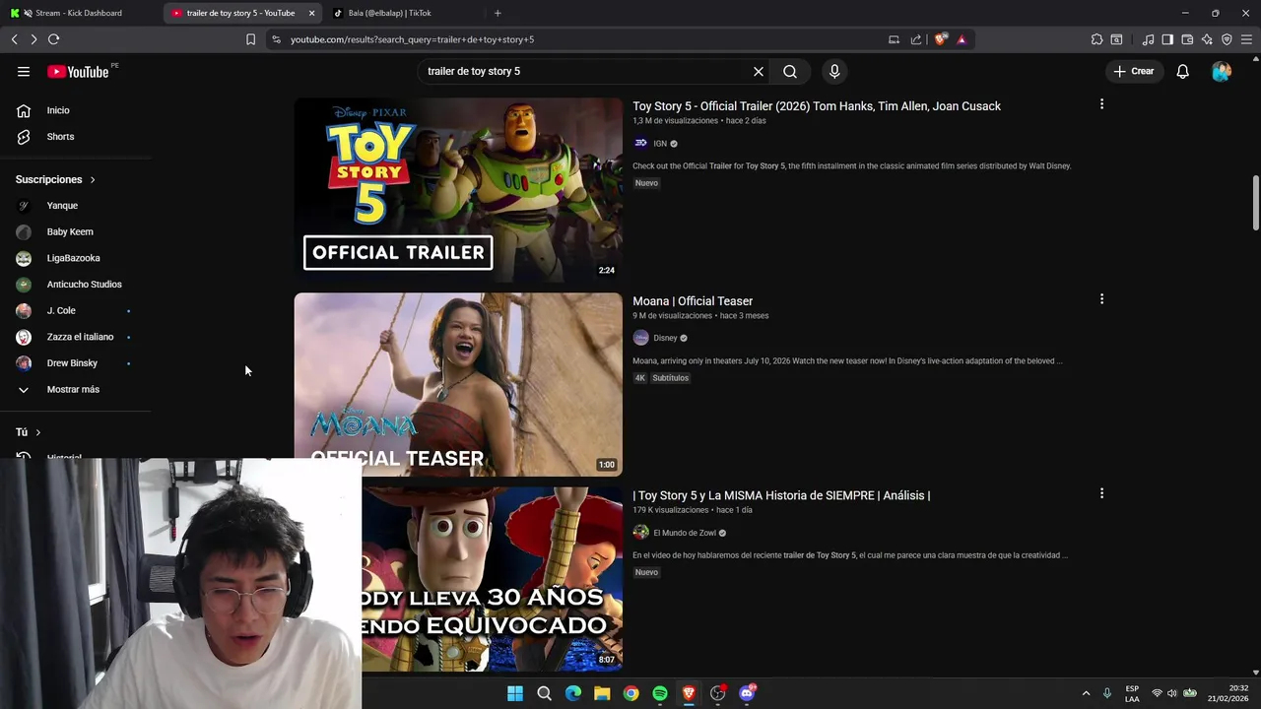This screenshot has width=1261, height=709.
Task: Open Discord from taskbar
Action: pyautogui.click(x=747, y=693)
